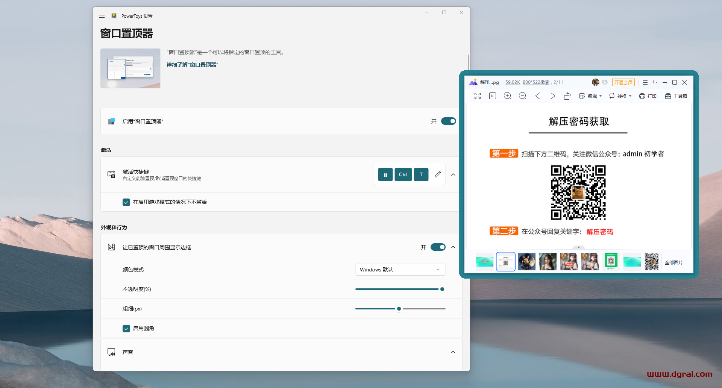The width and height of the screenshot is (722, 388).
Task: Click the 声音 section label
Action: (x=128, y=352)
